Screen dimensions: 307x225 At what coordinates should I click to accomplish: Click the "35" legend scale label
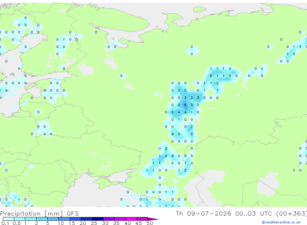coord(116,223)
